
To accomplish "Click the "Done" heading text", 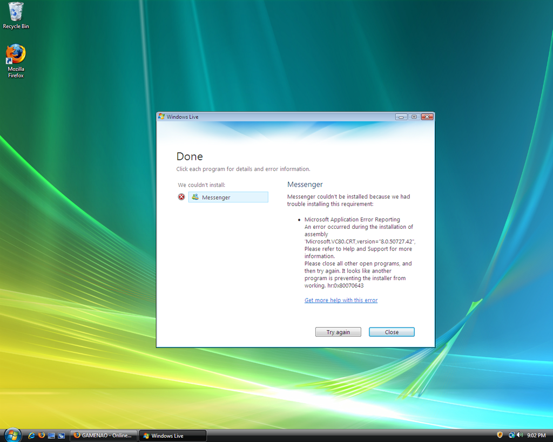I will coord(190,157).
